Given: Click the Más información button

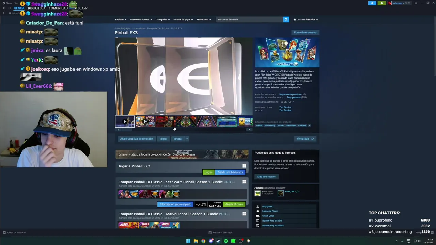Looking at the screenshot, I should [x=266, y=177].
